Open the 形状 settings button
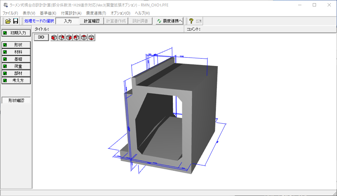The width and height of the screenshot is (337, 196). [x=16, y=45]
